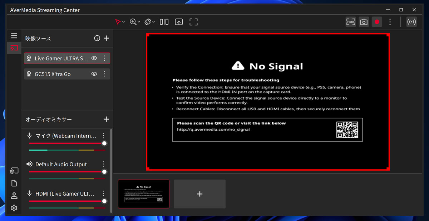Image resolution: width=429 pixels, height=221 pixels.
Task: Open settings gear at sidebar bottom
Action: pos(14,208)
